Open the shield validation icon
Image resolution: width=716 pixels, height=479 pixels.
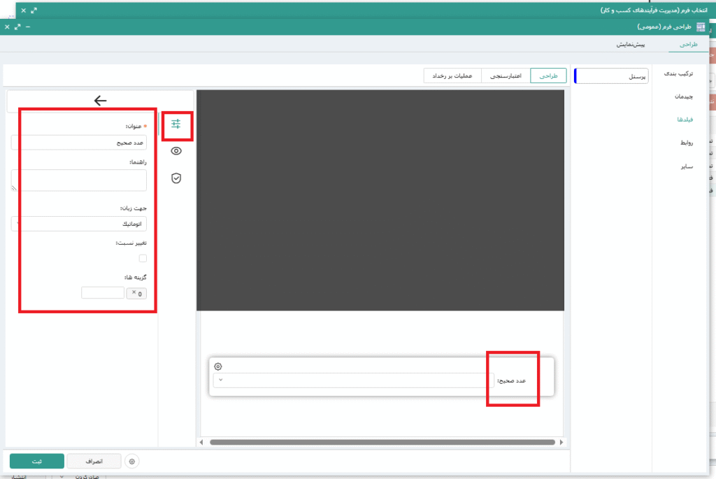point(176,178)
